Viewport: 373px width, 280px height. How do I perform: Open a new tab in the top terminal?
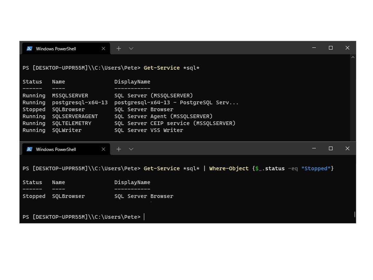pyautogui.click(x=118, y=48)
